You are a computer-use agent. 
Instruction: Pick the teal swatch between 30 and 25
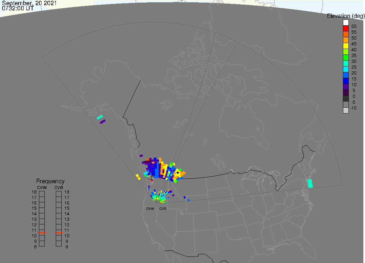click(x=346, y=63)
